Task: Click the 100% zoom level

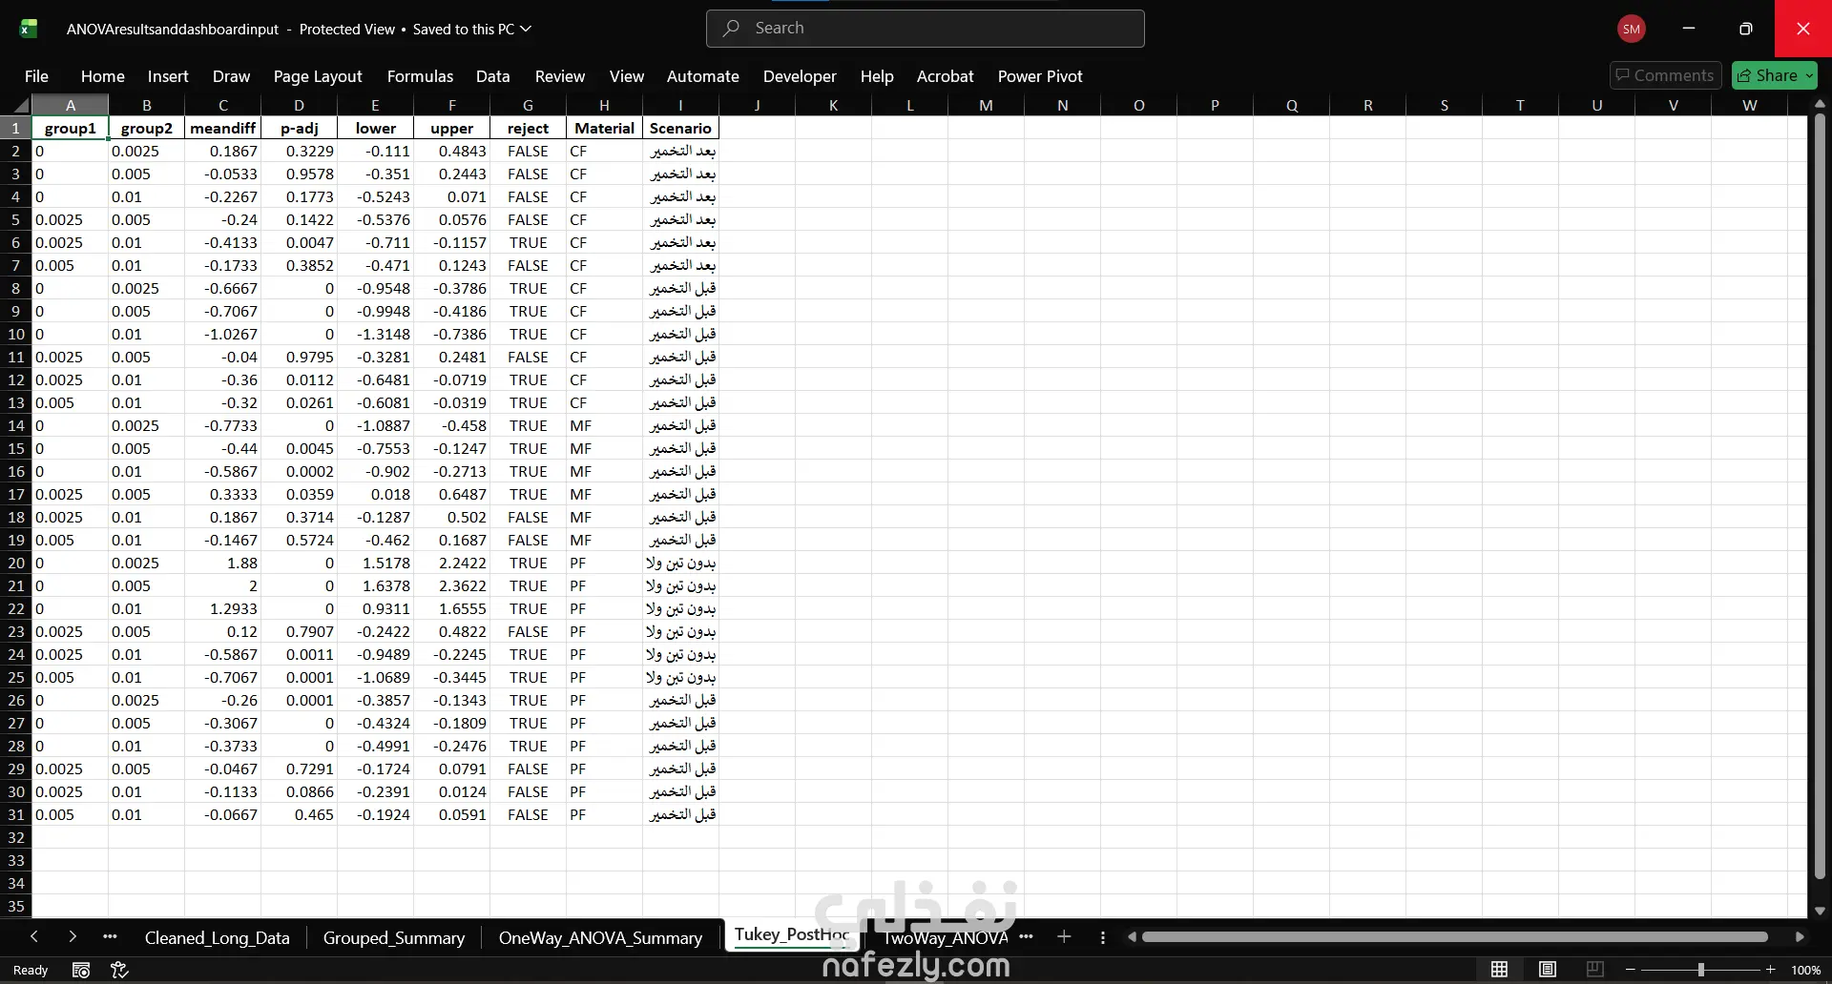Action: 1805,970
